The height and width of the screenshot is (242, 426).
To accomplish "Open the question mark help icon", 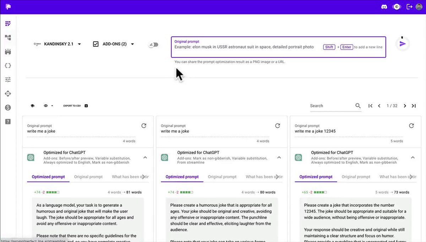I will pos(8,122).
